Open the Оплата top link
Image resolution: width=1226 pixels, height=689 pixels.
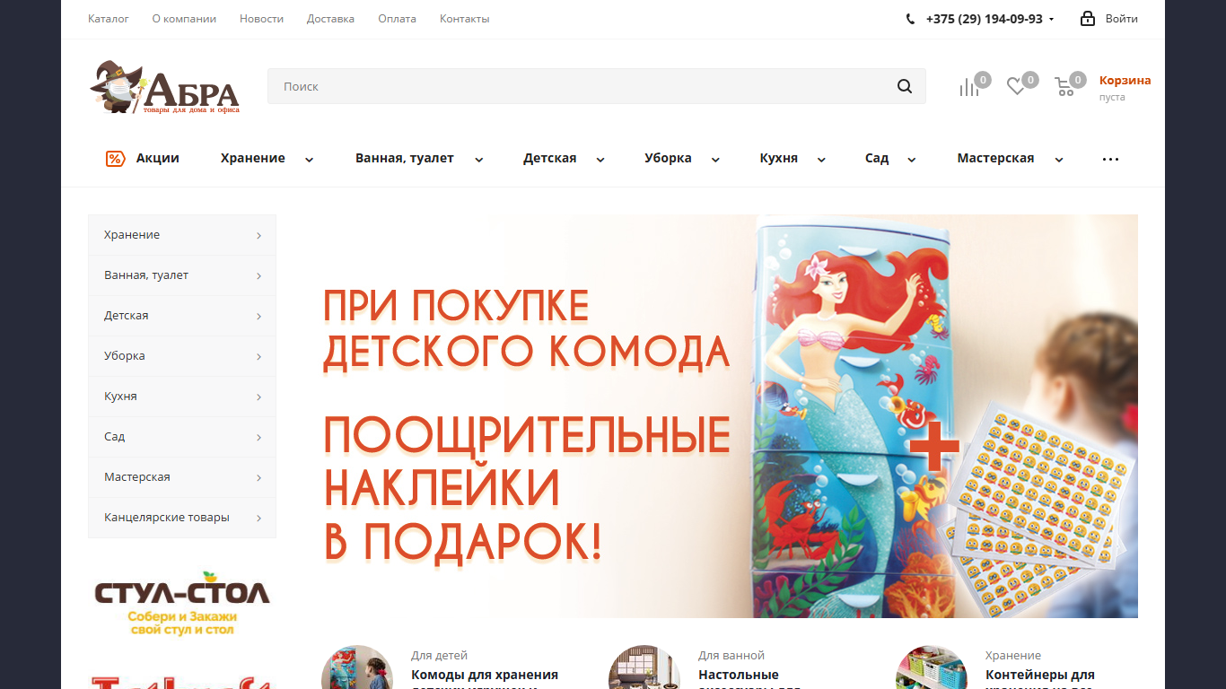tap(397, 19)
